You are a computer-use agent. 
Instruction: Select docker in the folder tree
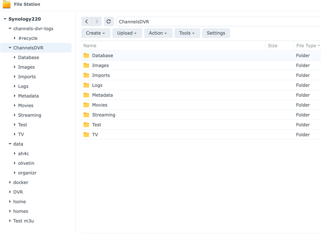(21, 183)
